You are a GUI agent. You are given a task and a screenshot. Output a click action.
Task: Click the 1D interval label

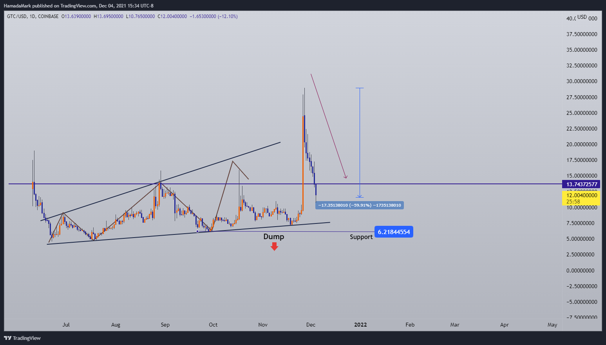coord(32,16)
